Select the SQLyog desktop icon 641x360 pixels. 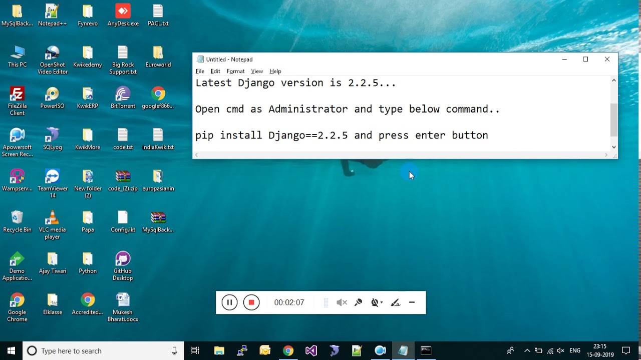[52, 139]
